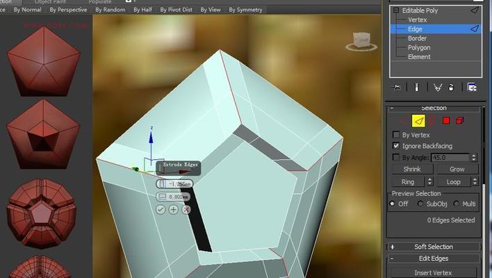Click extrusion height value field in caddy
This screenshot has width=492, height=278.
179,184
